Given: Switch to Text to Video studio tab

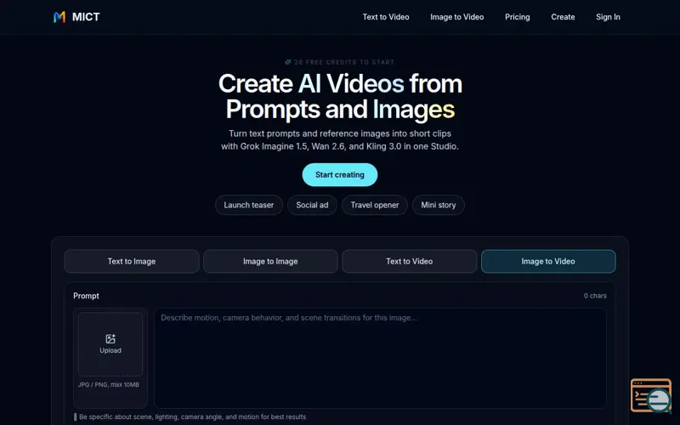Looking at the screenshot, I should click(410, 262).
